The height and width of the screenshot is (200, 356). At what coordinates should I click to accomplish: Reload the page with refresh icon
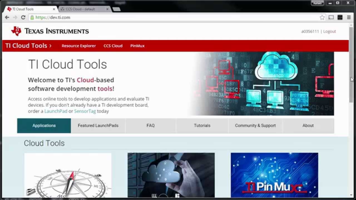click(x=23, y=17)
